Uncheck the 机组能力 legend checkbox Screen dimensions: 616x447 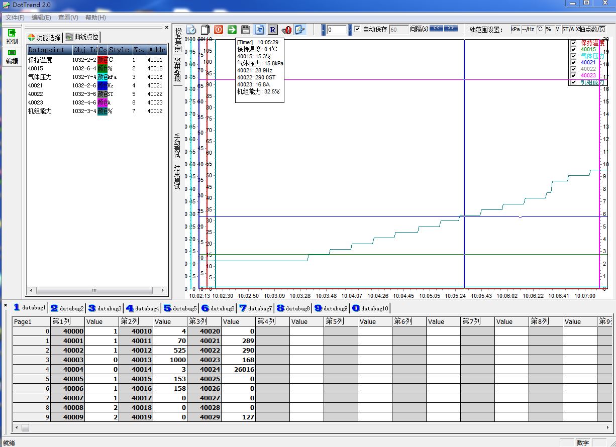pos(573,82)
